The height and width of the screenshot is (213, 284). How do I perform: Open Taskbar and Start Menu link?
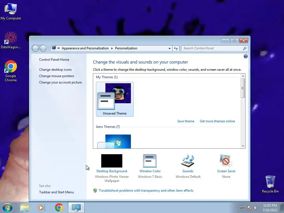pos(56,192)
